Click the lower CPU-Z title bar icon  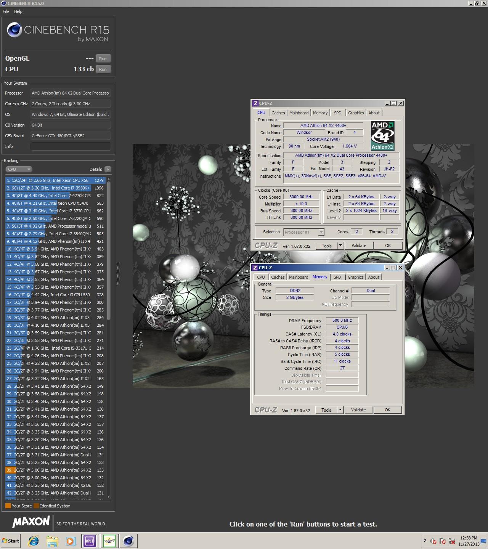tap(255, 268)
